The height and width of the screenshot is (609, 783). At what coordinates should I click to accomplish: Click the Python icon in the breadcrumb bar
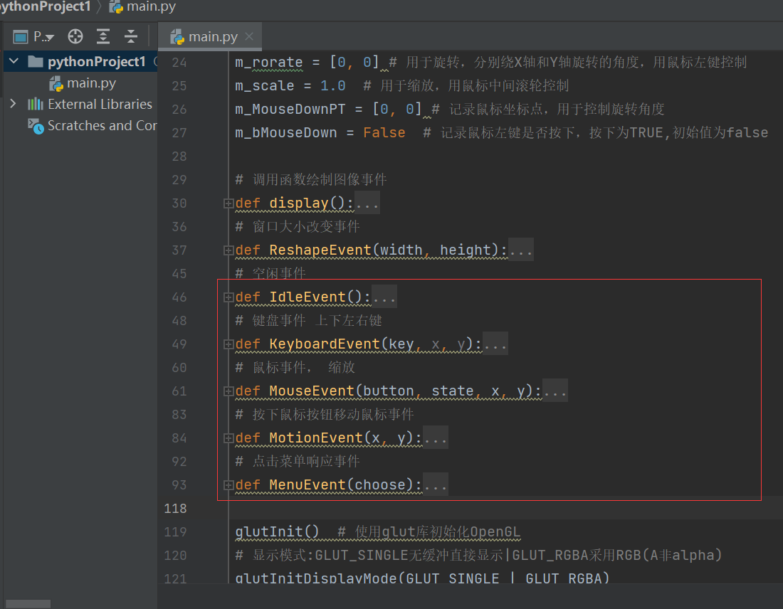coord(115,8)
